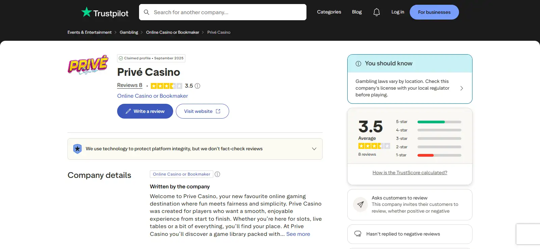This screenshot has height=249, width=540.
Task: Click the paper plane invite icon
Action: pos(360,205)
